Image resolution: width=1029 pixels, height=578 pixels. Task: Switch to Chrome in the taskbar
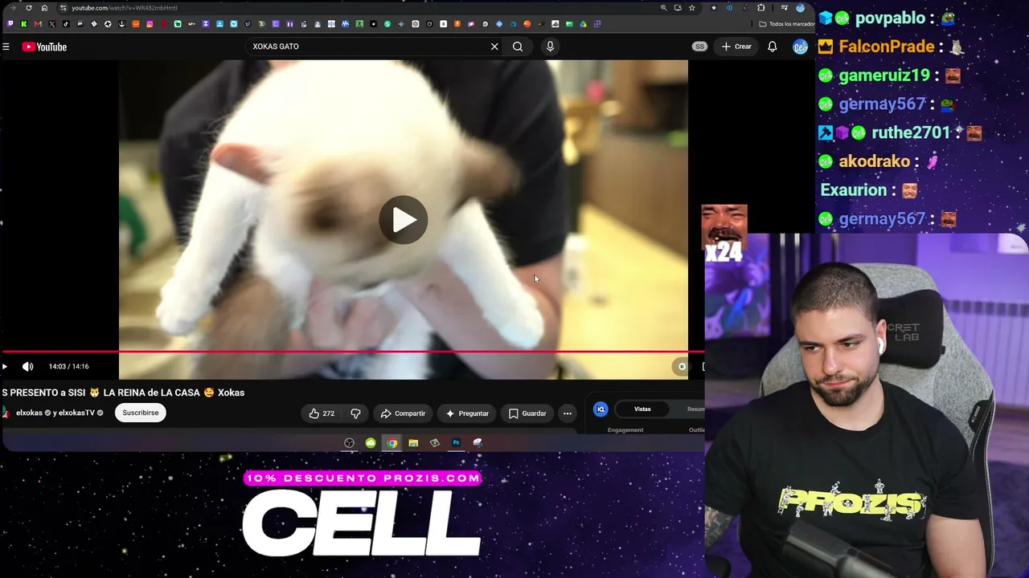pyautogui.click(x=392, y=443)
